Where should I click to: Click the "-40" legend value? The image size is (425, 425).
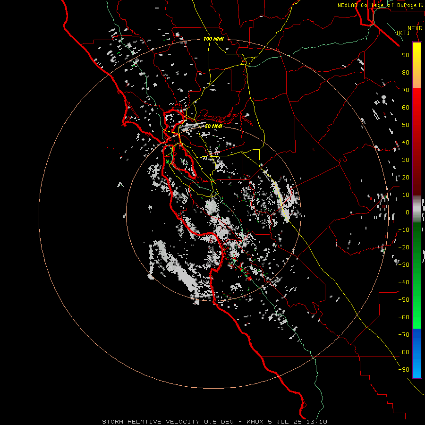coord(404,282)
